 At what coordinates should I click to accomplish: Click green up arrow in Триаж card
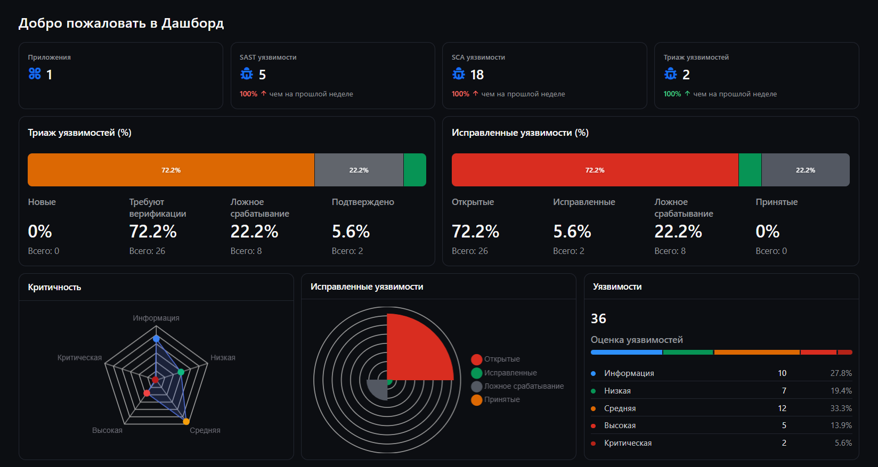pos(687,94)
